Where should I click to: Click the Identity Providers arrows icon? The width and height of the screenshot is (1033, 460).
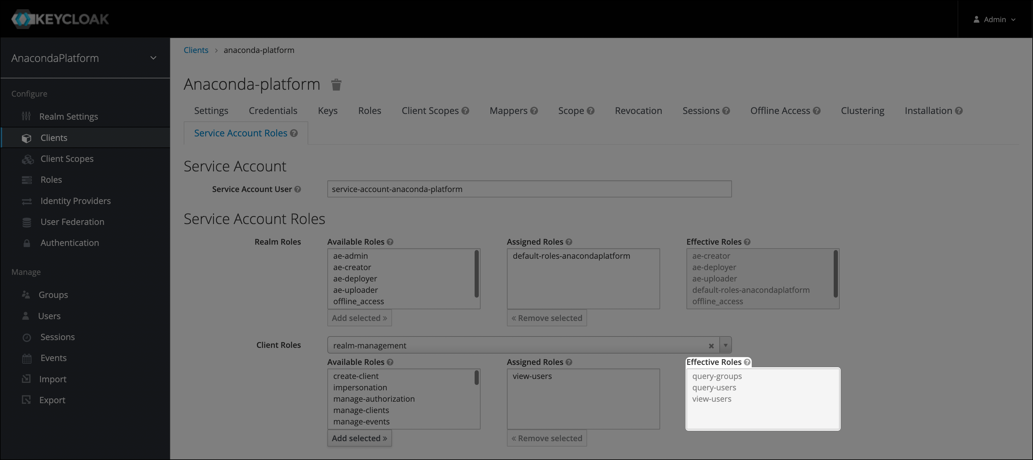tap(27, 201)
